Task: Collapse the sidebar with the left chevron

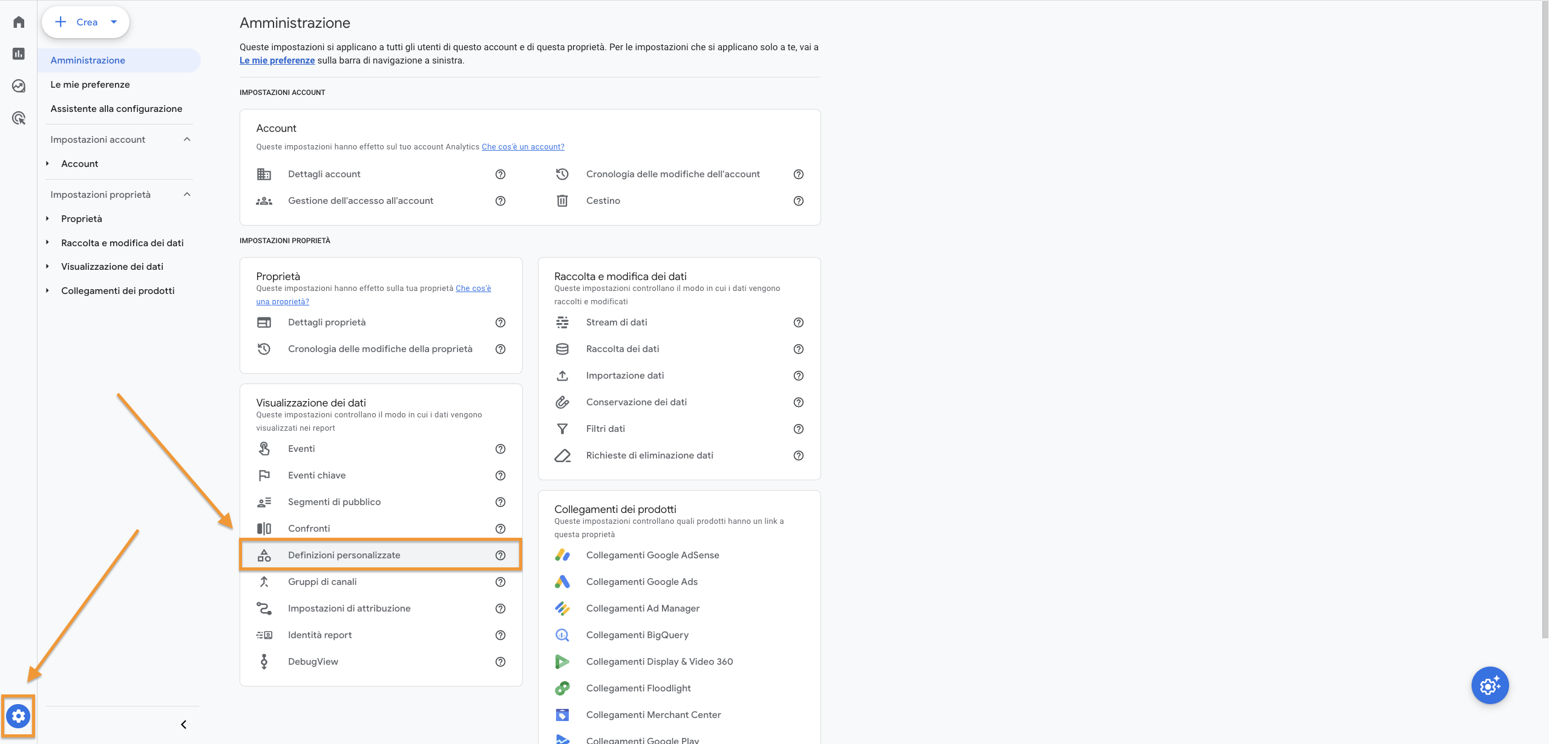Action: tap(183, 725)
